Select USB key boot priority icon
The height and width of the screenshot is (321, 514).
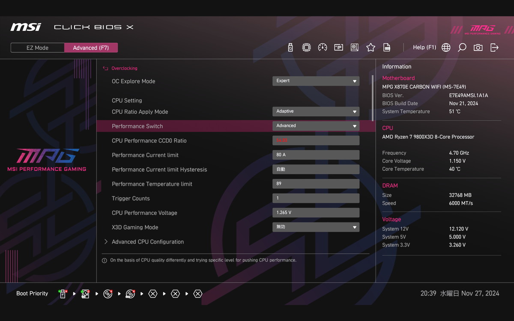pyautogui.click(x=63, y=294)
